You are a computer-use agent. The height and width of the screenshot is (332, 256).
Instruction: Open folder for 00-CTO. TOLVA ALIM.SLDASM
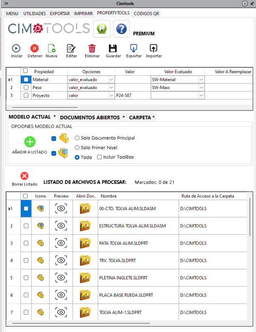click(85, 208)
